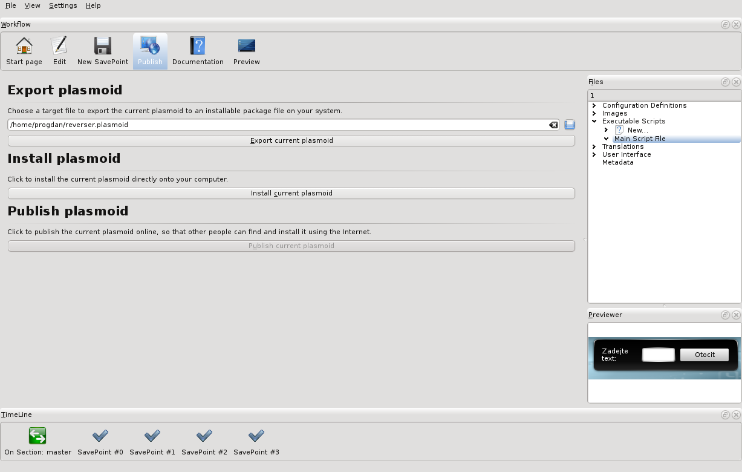Select SavePoint #1 in timeline

pyautogui.click(x=152, y=442)
